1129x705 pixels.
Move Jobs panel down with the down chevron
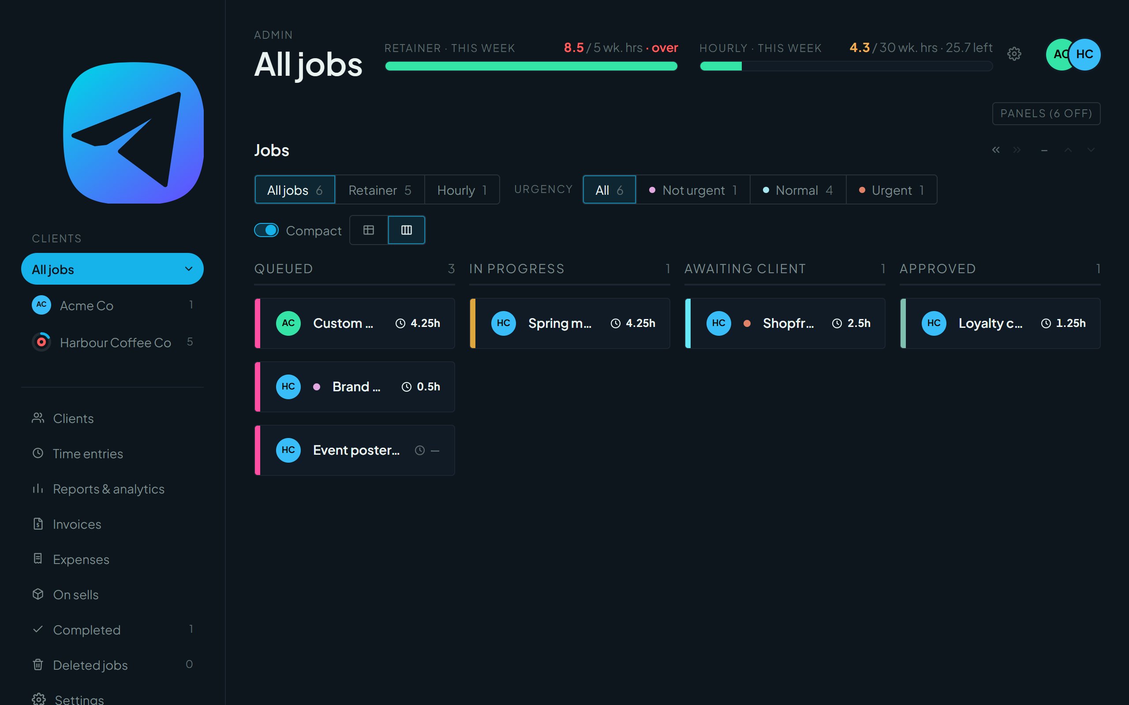point(1091,150)
